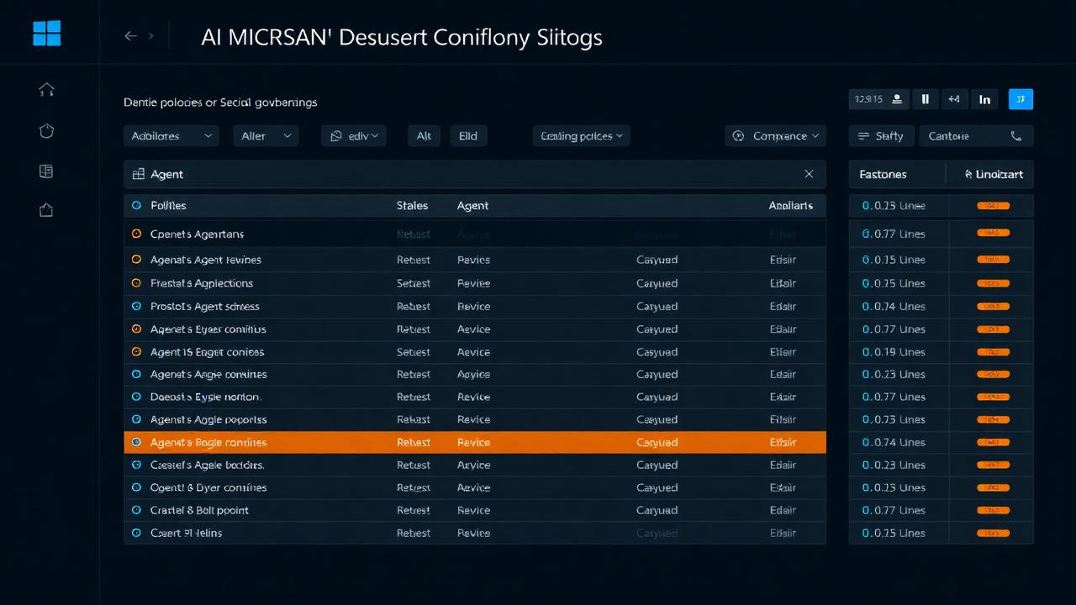Open the home icon in sidebar

click(x=46, y=89)
